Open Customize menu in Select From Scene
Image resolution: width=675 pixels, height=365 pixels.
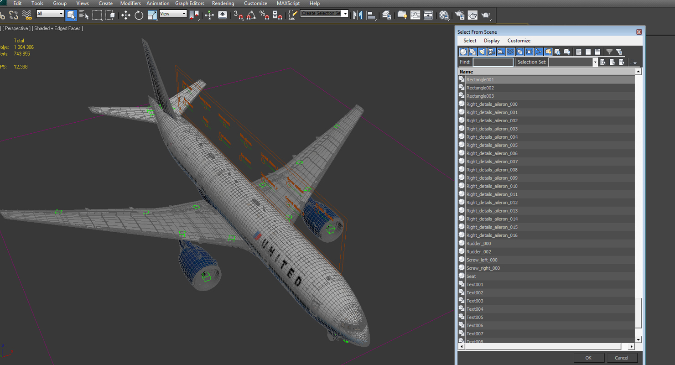(x=519, y=41)
